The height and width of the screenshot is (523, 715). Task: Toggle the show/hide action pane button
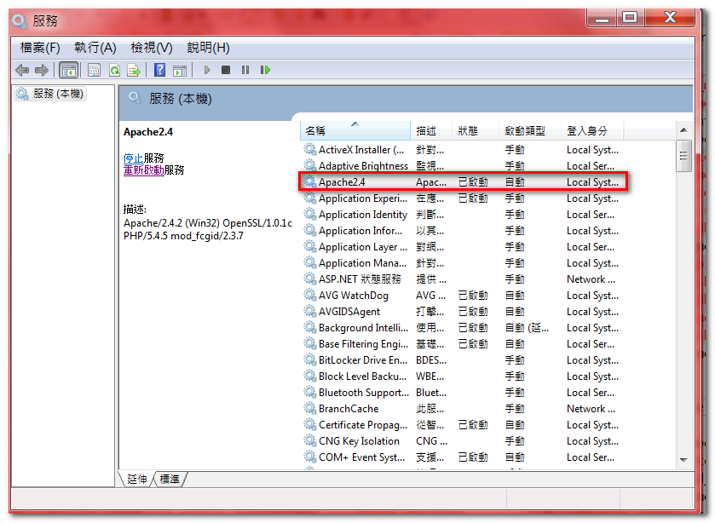pos(180,70)
